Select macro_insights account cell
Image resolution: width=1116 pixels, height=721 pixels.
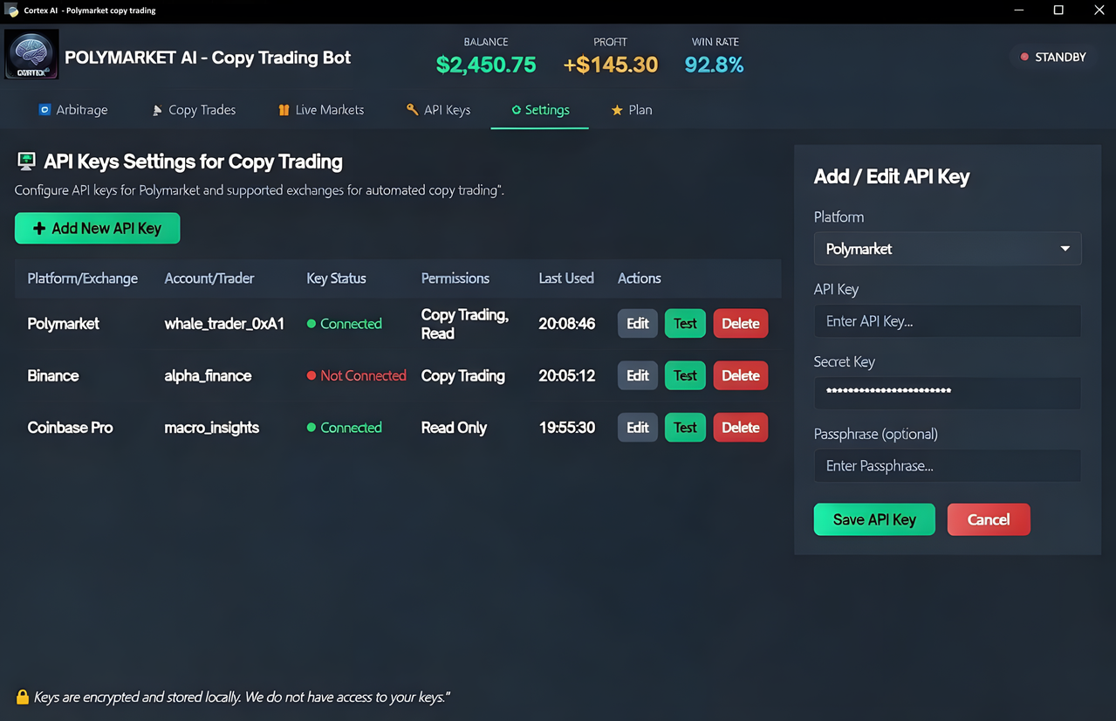[x=212, y=428]
